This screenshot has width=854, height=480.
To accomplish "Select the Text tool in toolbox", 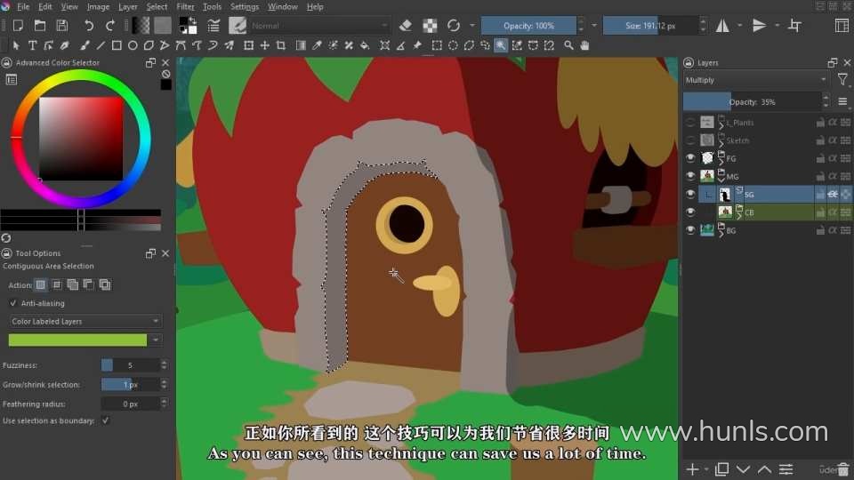I will tap(33, 45).
